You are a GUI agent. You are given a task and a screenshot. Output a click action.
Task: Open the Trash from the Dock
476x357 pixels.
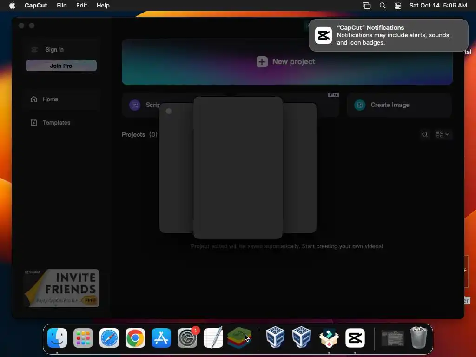[x=419, y=337]
